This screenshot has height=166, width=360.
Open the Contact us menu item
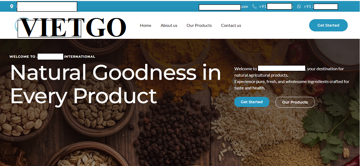click(231, 26)
